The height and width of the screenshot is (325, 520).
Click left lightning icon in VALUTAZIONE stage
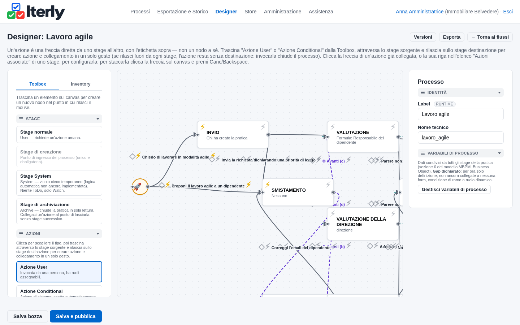click(x=333, y=127)
